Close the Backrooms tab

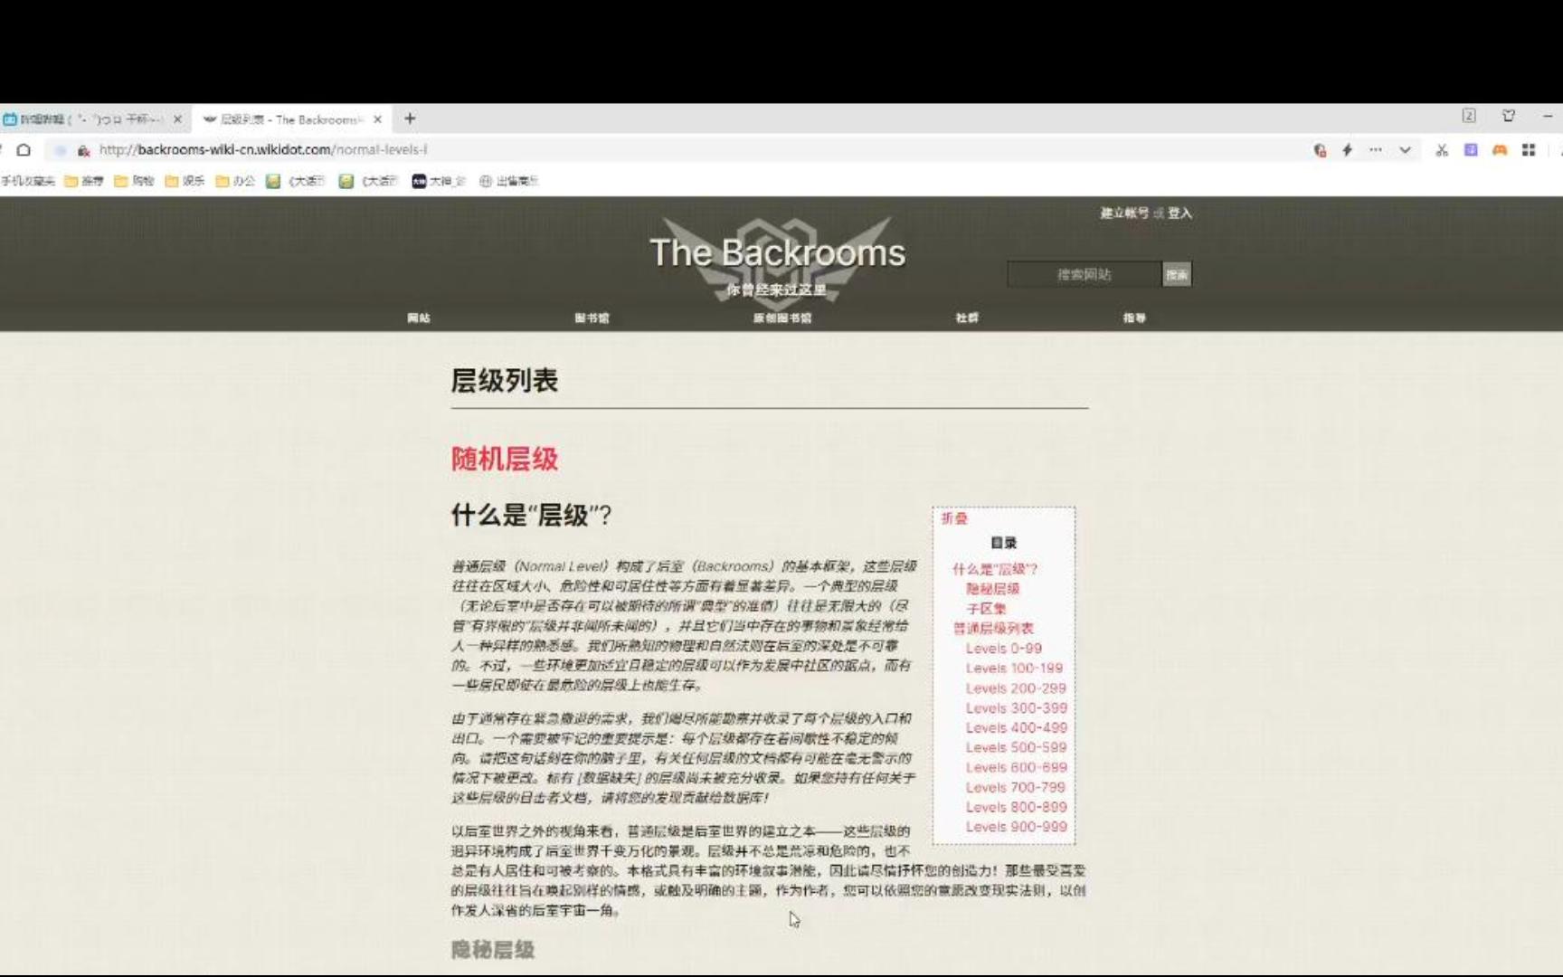pyautogui.click(x=377, y=119)
